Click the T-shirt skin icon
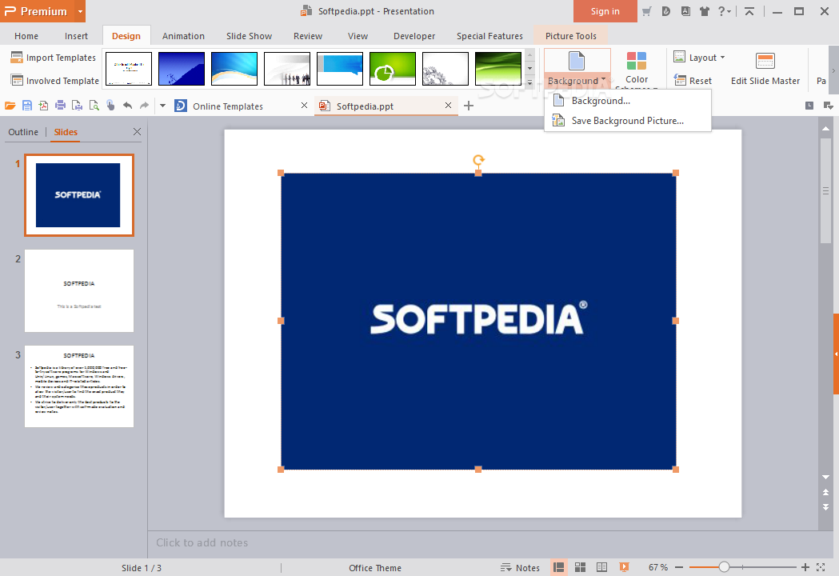Image resolution: width=839 pixels, height=576 pixels. (x=705, y=11)
